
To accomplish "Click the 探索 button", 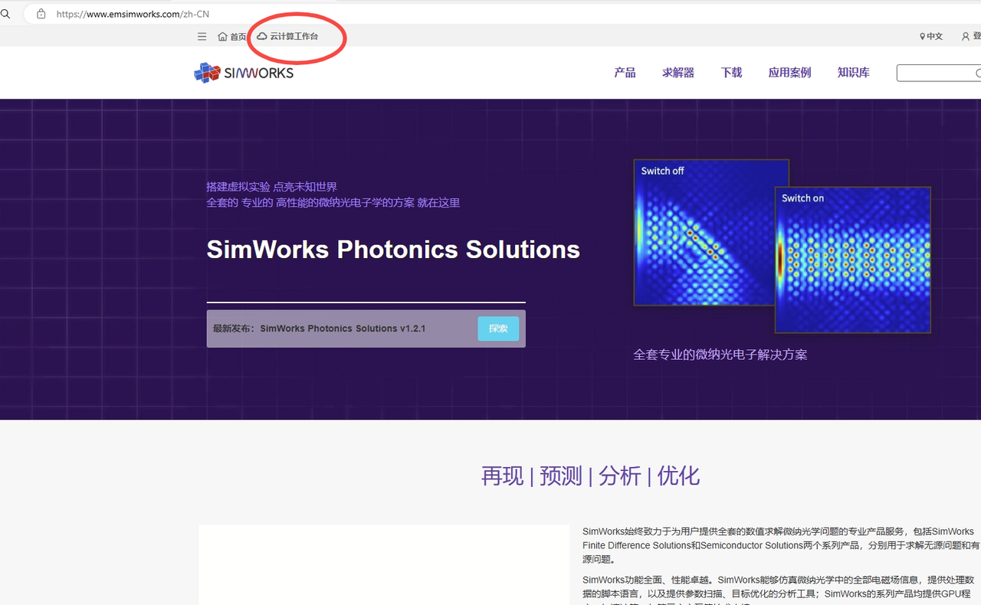I will pos(498,329).
